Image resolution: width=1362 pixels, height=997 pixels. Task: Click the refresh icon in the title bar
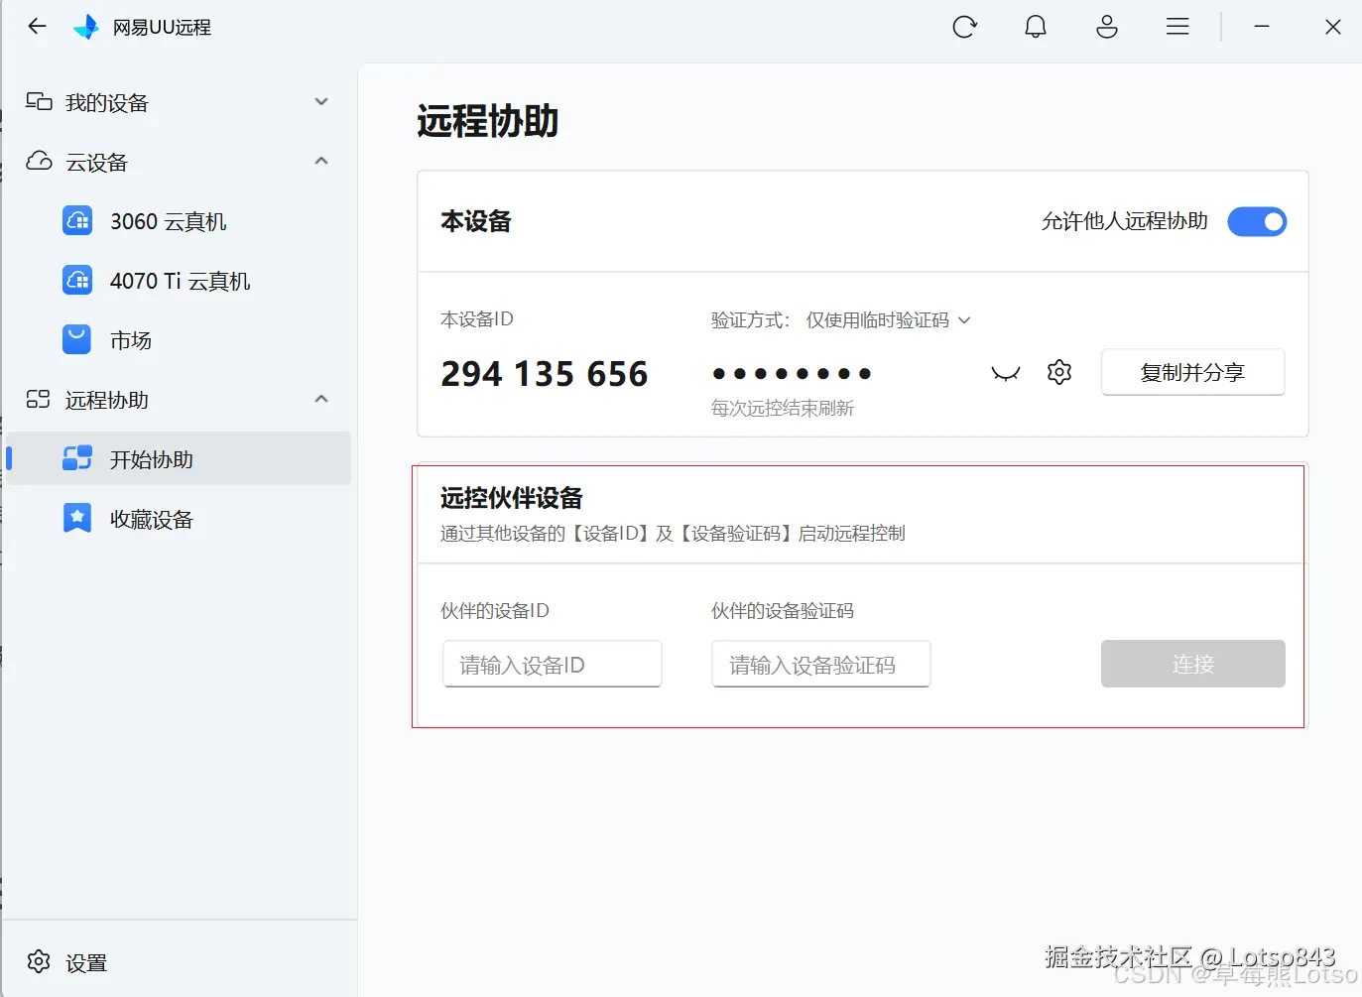pos(965,27)
